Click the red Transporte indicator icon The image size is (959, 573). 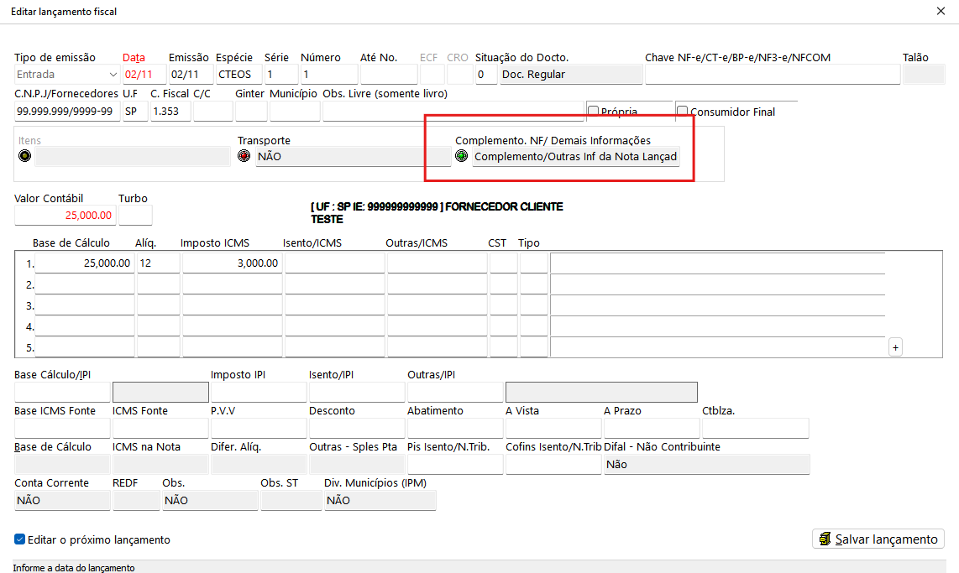click(244, 156)
